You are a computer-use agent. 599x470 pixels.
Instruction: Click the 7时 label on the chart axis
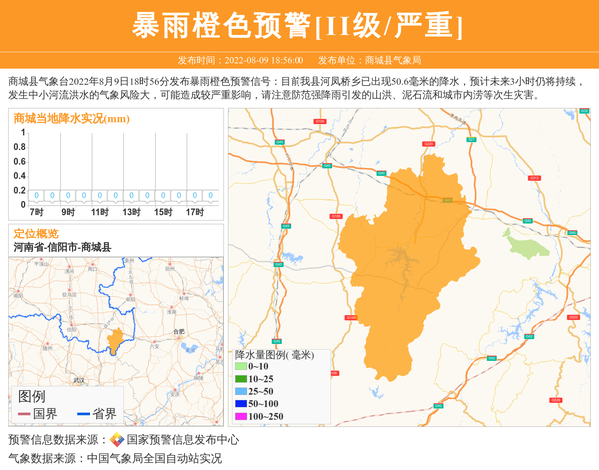[36, 212]
